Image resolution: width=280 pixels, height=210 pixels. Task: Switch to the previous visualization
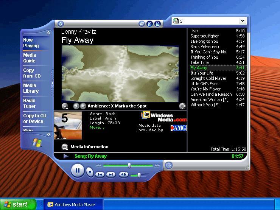coord(76,106)
